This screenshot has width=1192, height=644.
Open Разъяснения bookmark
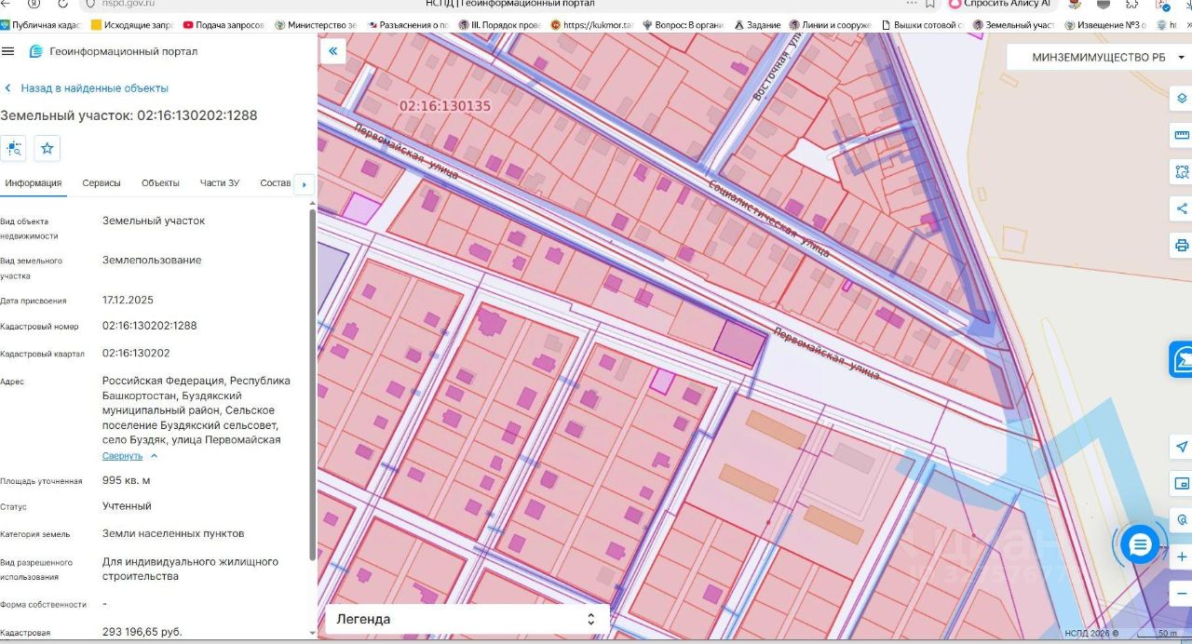[408, 25]
